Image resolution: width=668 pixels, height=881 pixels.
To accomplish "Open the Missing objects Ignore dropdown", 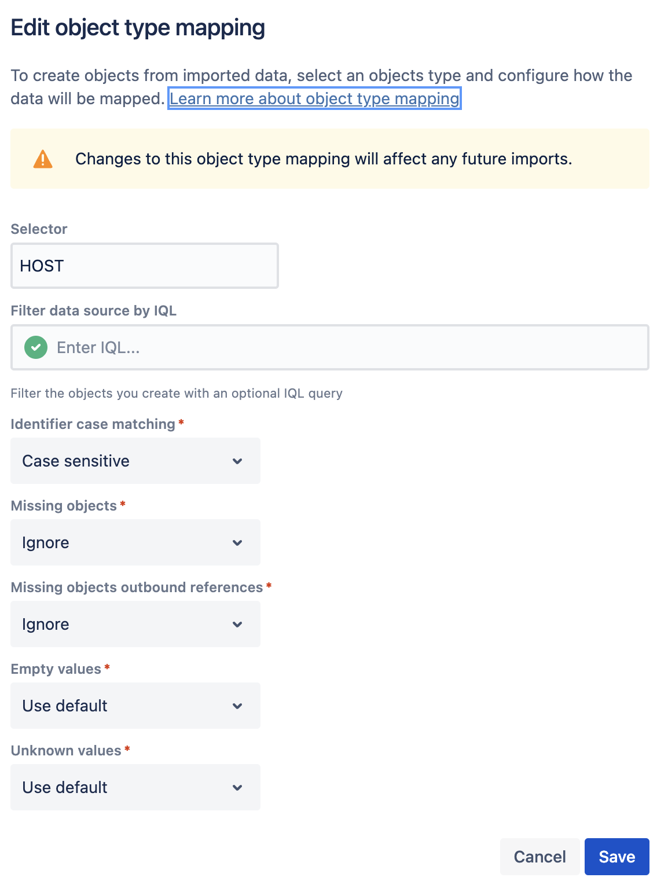I will click(x=135, y=543).
